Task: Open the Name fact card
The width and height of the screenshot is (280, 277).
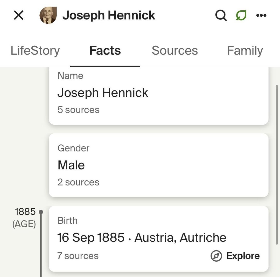Action: point(159,96)
